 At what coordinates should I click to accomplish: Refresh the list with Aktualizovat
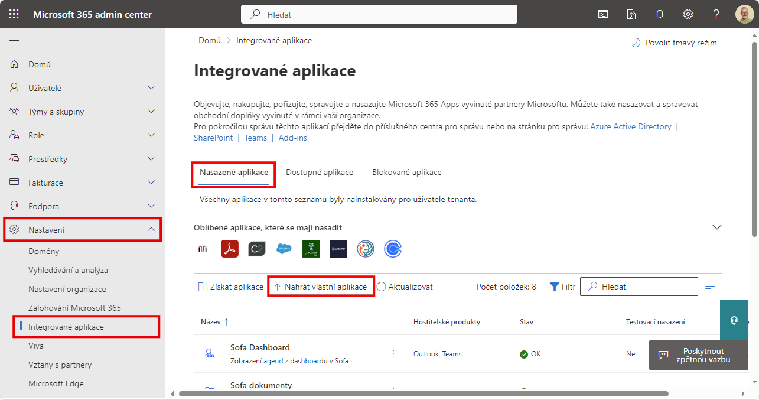[x=405, y=287]
